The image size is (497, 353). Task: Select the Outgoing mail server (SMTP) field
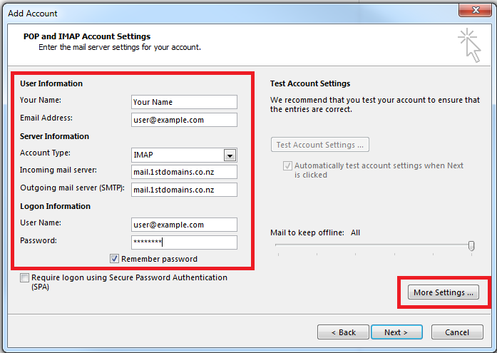(x=184, y=190)
